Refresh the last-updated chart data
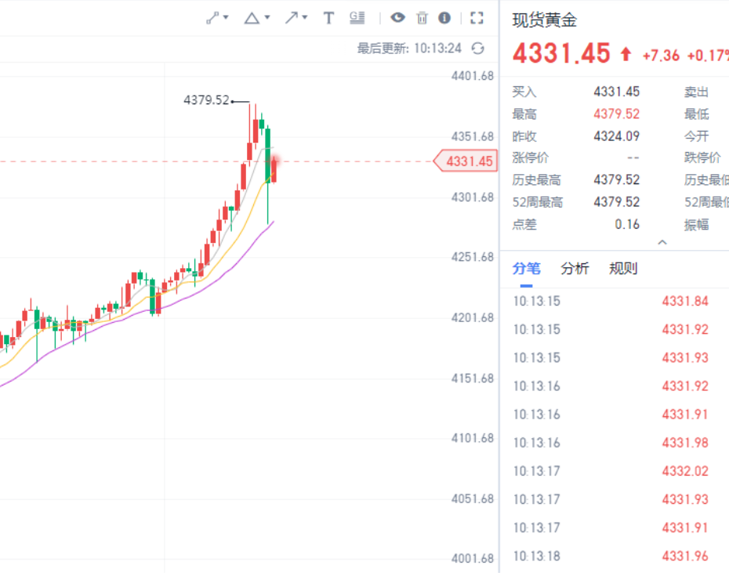The width and height of the screenshot is (729, 576). [477, 49]
